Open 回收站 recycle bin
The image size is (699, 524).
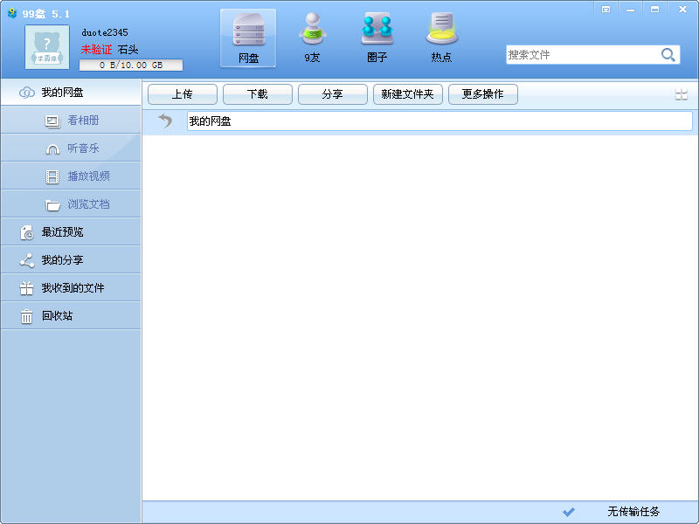click(x=71, y=316)
